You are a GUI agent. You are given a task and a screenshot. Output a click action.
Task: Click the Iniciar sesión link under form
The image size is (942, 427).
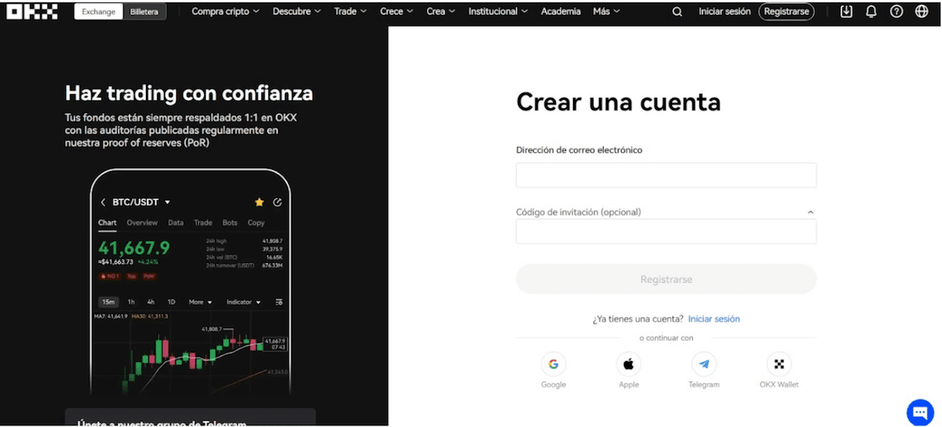[x=714, y=319]
